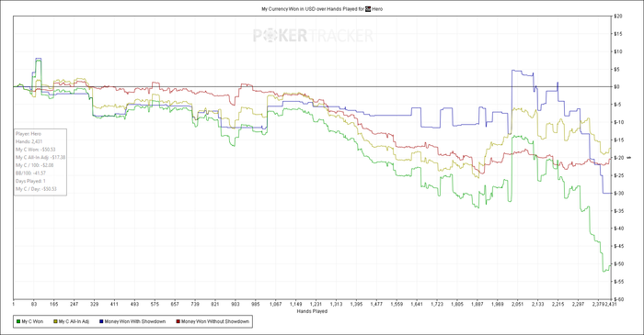Image resolution: width=644 pixels, height=335 pixels.
Task: Click 'My C / 100: -$2.08' stat line
Action: [x=35, y=165]
